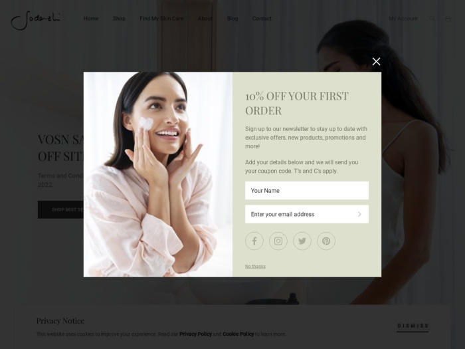The height and width of the screenshot is (349, 465).
Task: Decline the offer via No thanks
Action: pos(255,266)
